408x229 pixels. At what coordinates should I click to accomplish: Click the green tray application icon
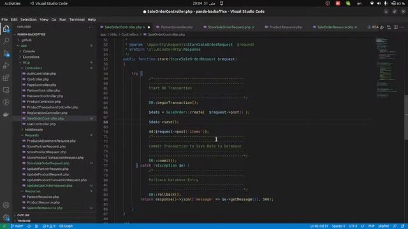[x=348, y=3]
